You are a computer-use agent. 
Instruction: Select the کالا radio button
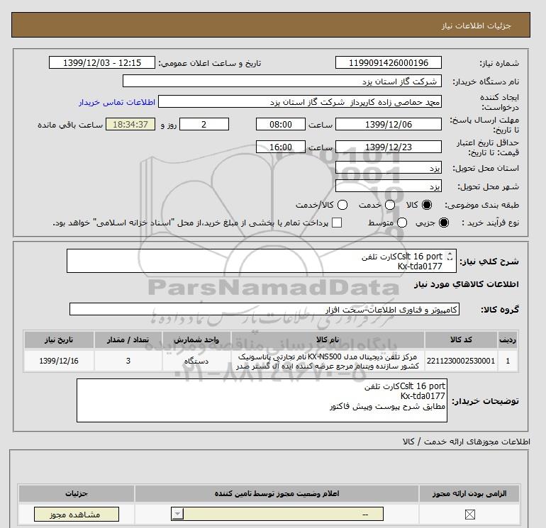tap(427, 205)
